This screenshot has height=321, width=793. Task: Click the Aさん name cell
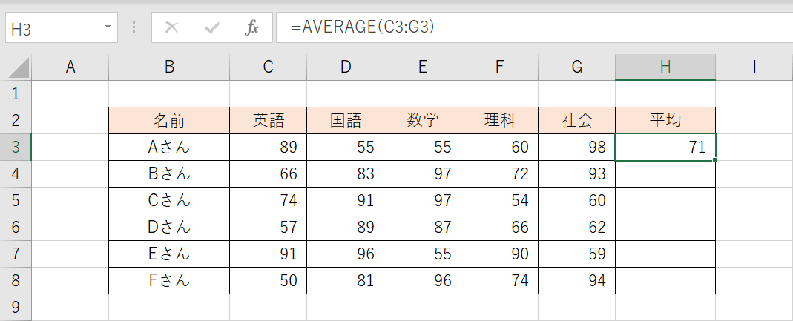(x=169, y=147)
